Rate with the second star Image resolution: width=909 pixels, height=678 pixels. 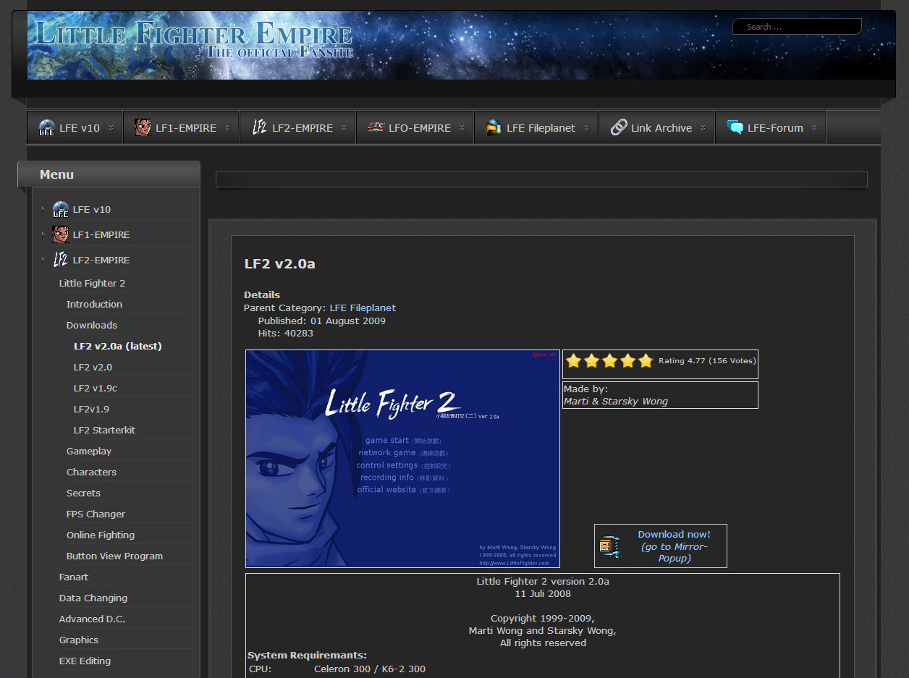(x=592, y=360)
